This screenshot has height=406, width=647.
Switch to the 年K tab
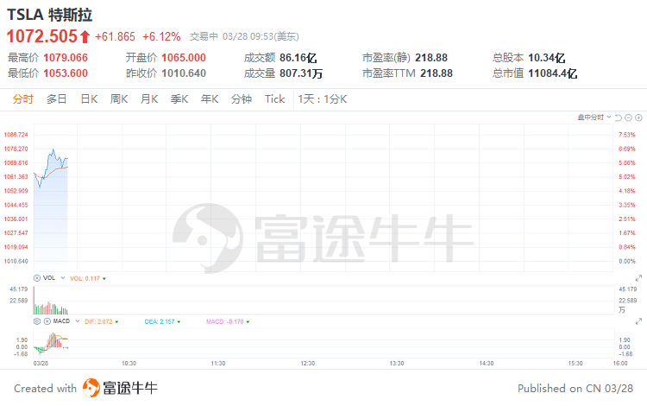(210, 99)
